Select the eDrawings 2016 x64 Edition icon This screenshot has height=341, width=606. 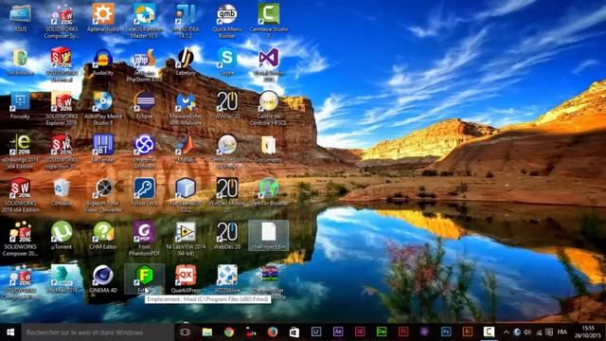click(20, 152)
